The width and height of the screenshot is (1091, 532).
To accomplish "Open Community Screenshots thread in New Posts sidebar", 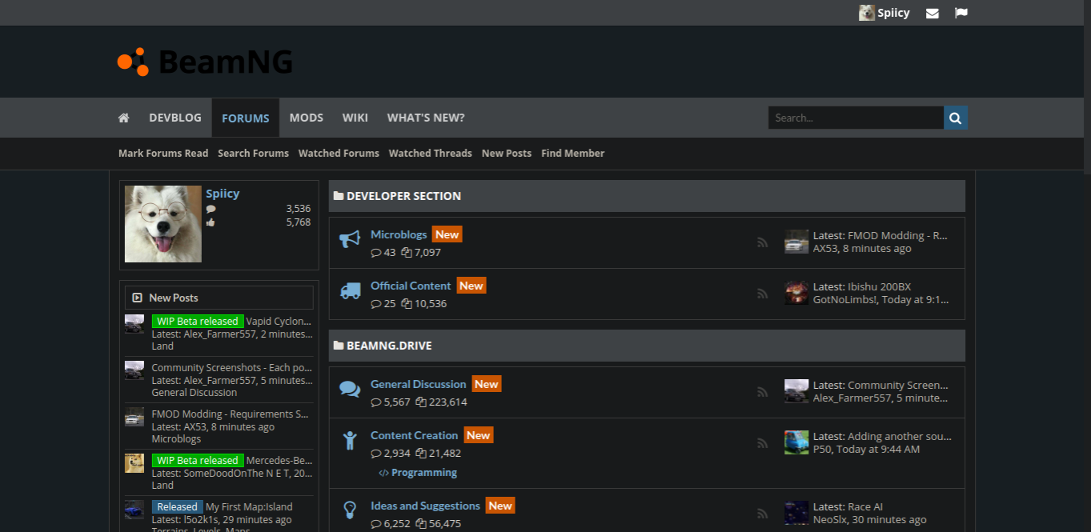I will 232,368.
